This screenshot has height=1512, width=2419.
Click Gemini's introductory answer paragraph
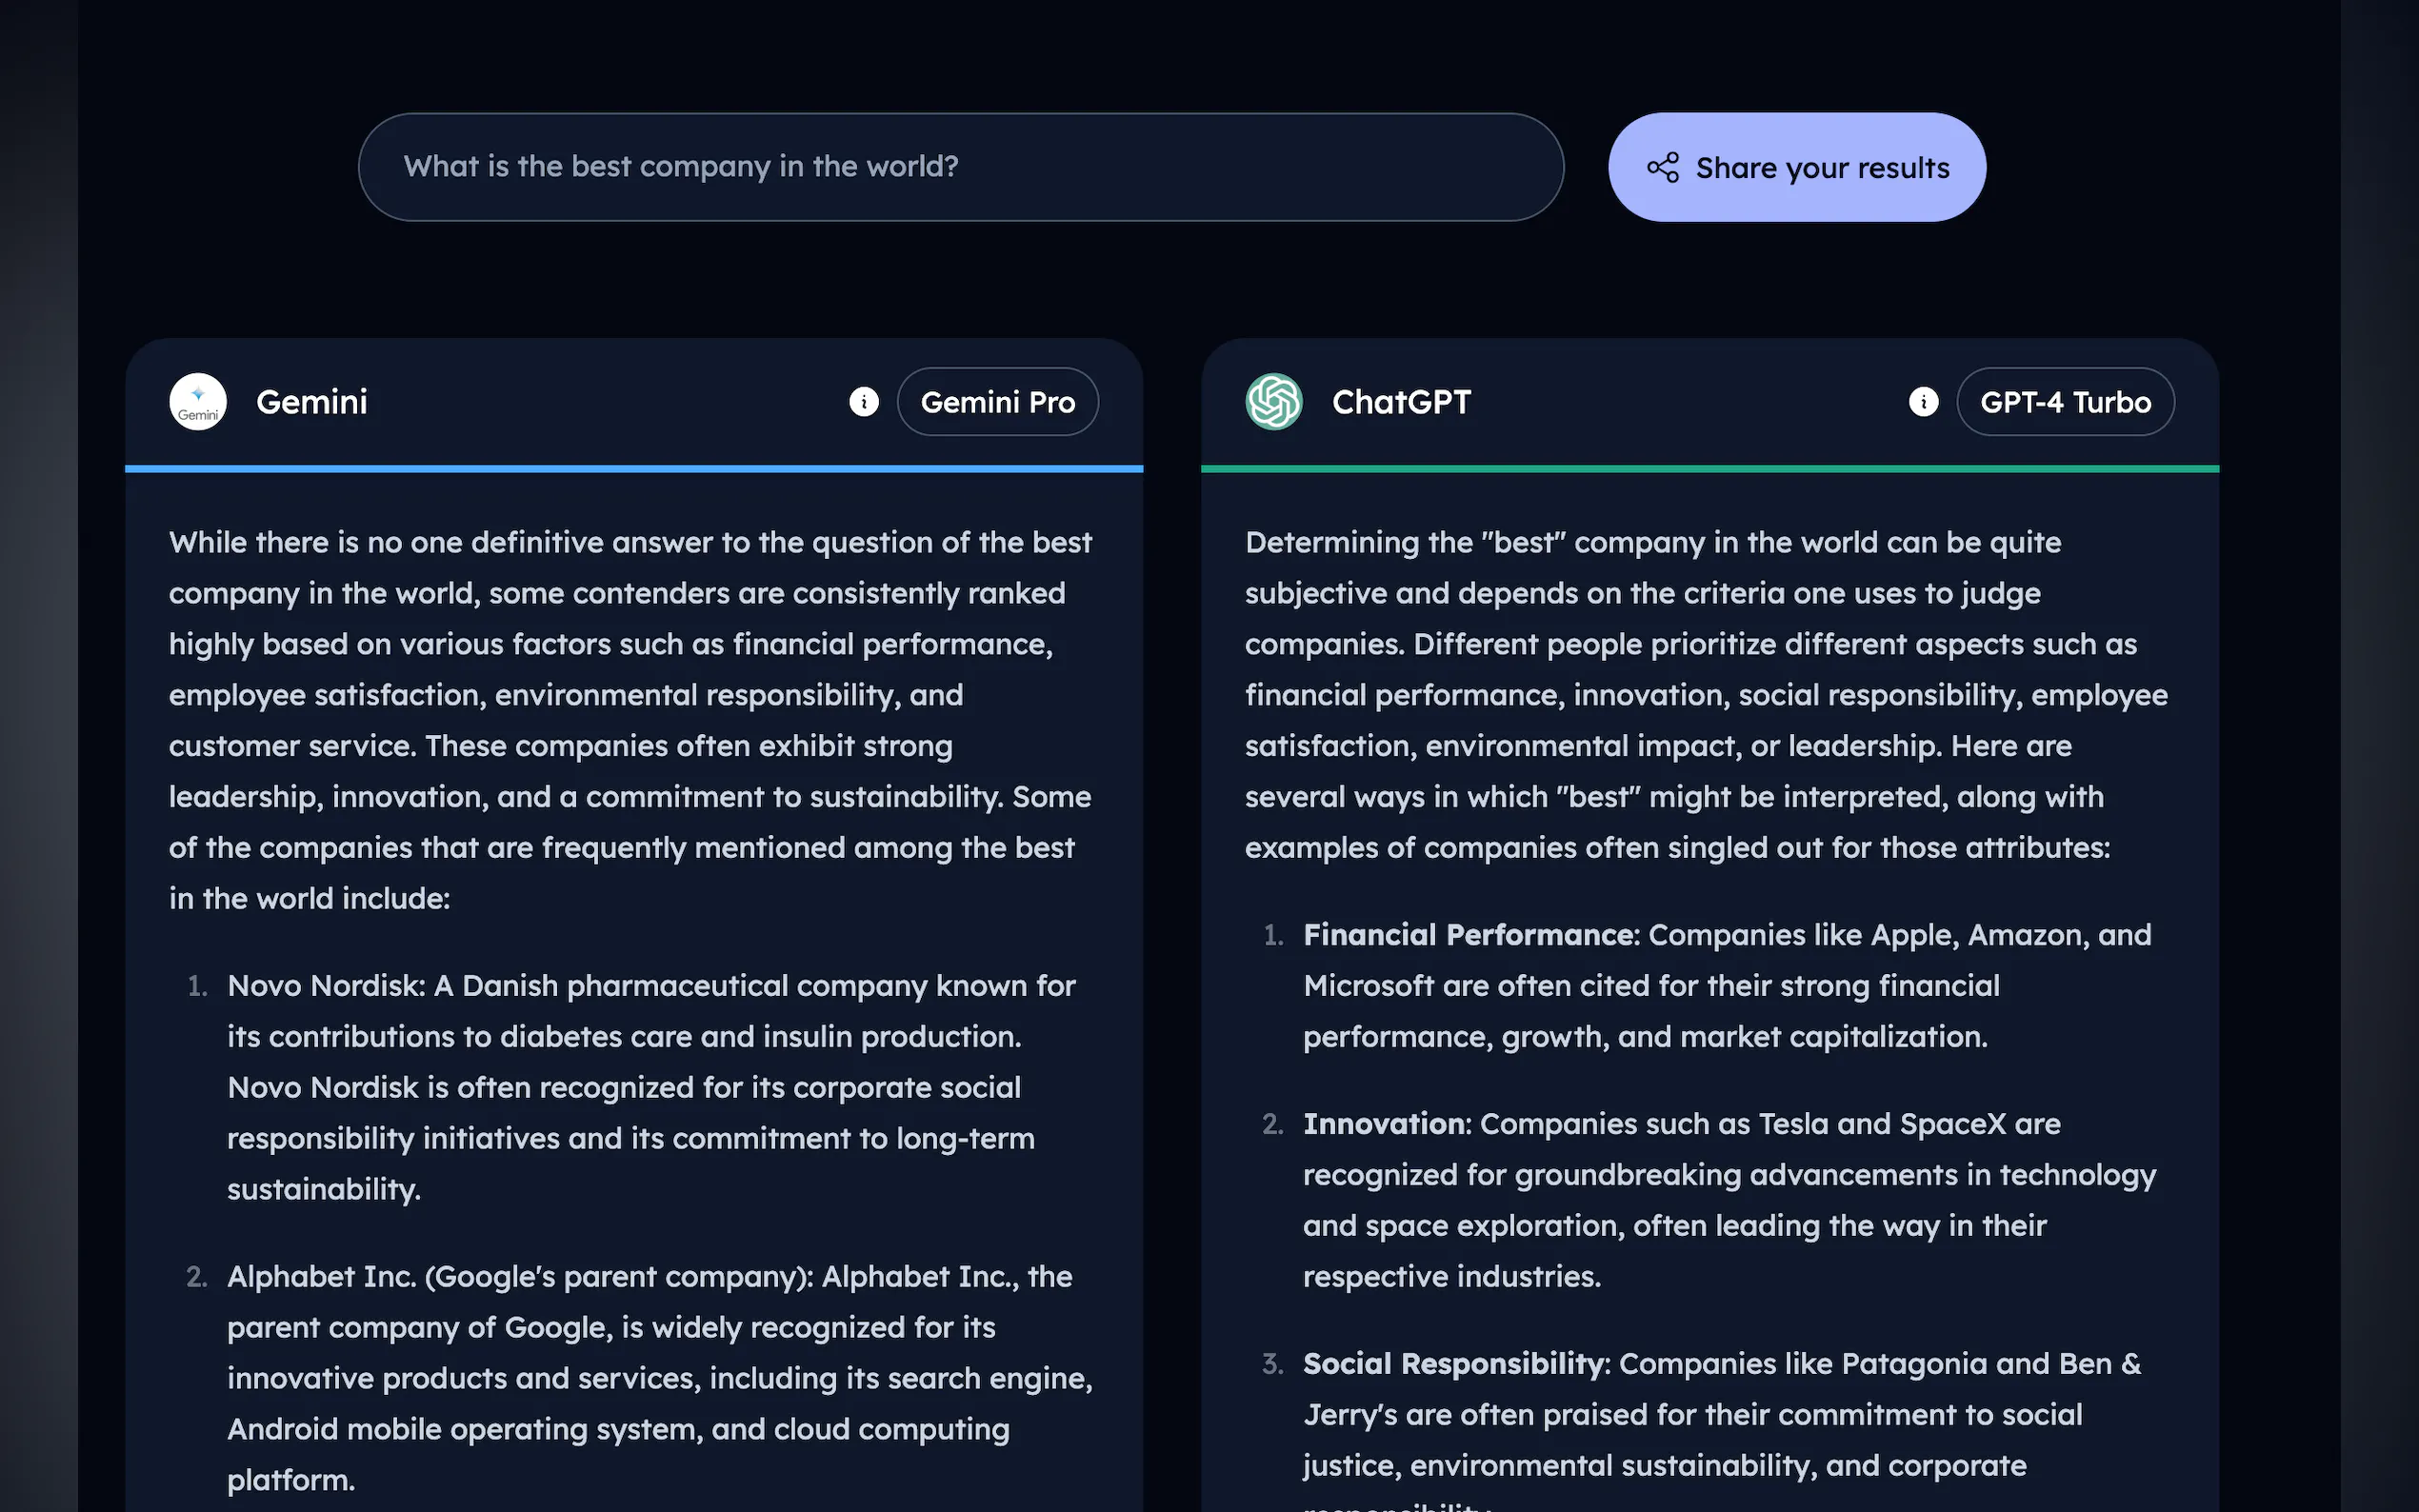point(630,720)
